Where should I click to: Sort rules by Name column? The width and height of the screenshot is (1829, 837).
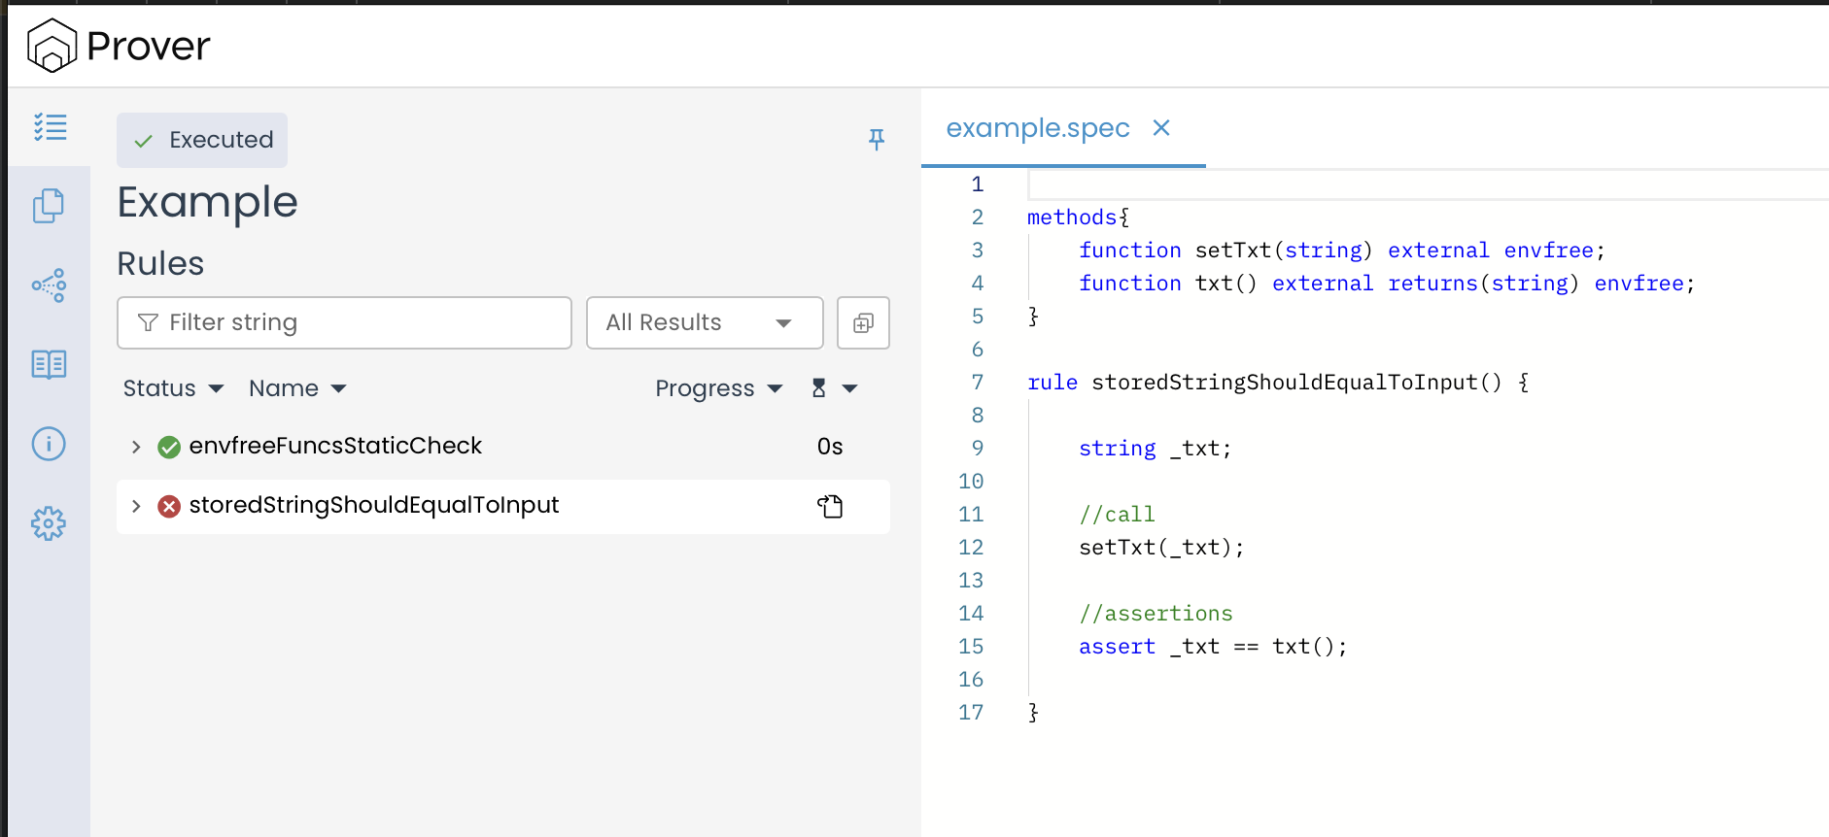coord(296,388)
